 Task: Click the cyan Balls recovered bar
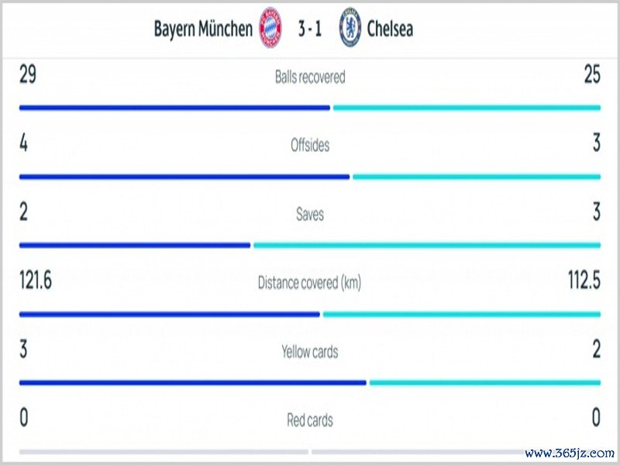pyautogui.click(x=467, y=108)
